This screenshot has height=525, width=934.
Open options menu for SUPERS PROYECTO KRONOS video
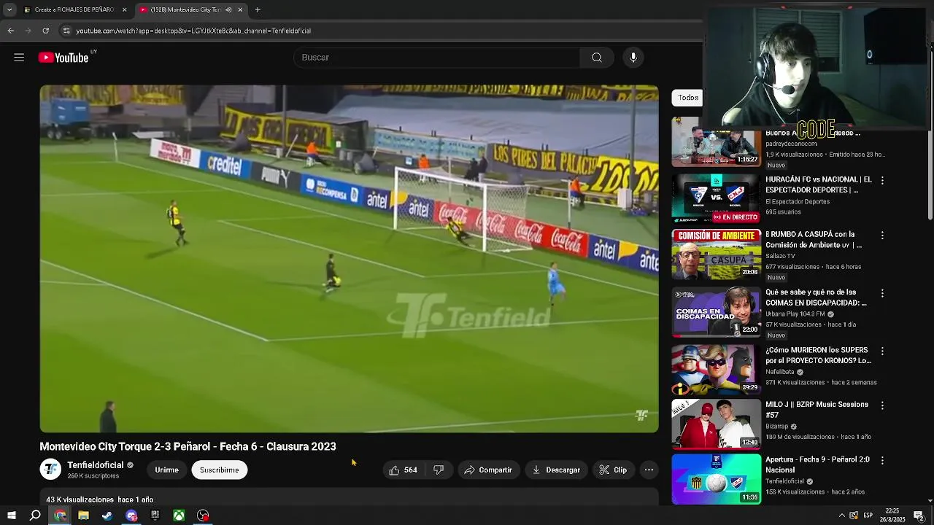[882, 351]
